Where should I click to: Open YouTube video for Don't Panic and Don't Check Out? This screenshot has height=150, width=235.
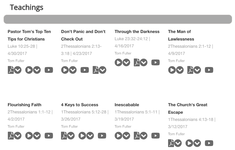point(85,70)
